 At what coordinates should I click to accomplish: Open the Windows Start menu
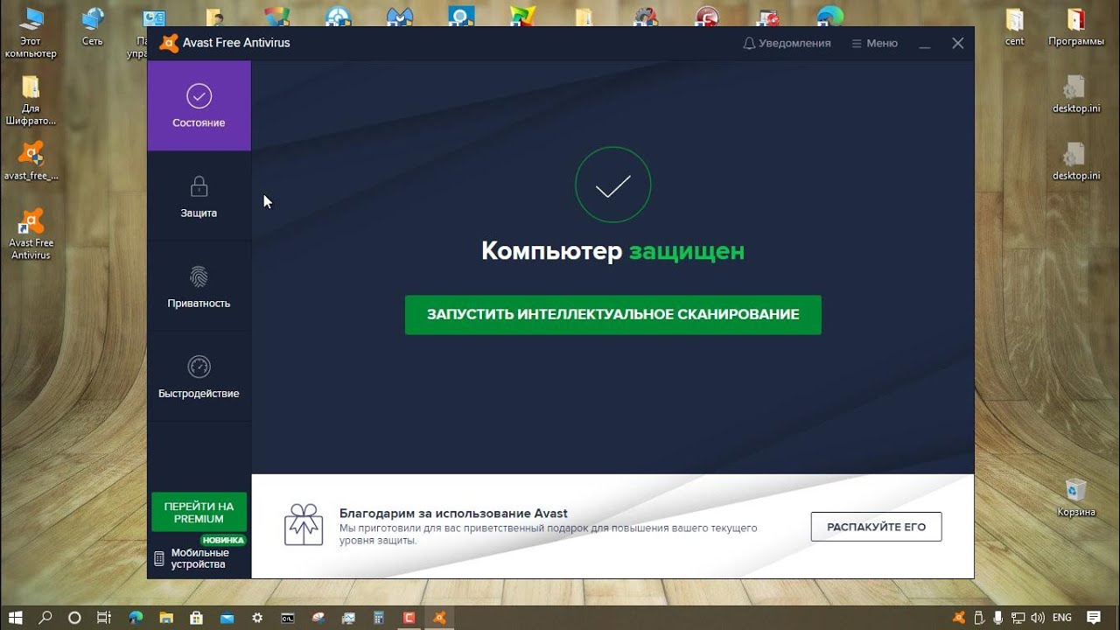click(x=16, y=618)
